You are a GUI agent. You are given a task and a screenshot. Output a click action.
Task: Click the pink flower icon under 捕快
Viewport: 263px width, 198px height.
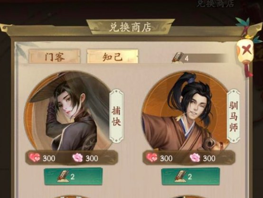[x=78, y=158]
